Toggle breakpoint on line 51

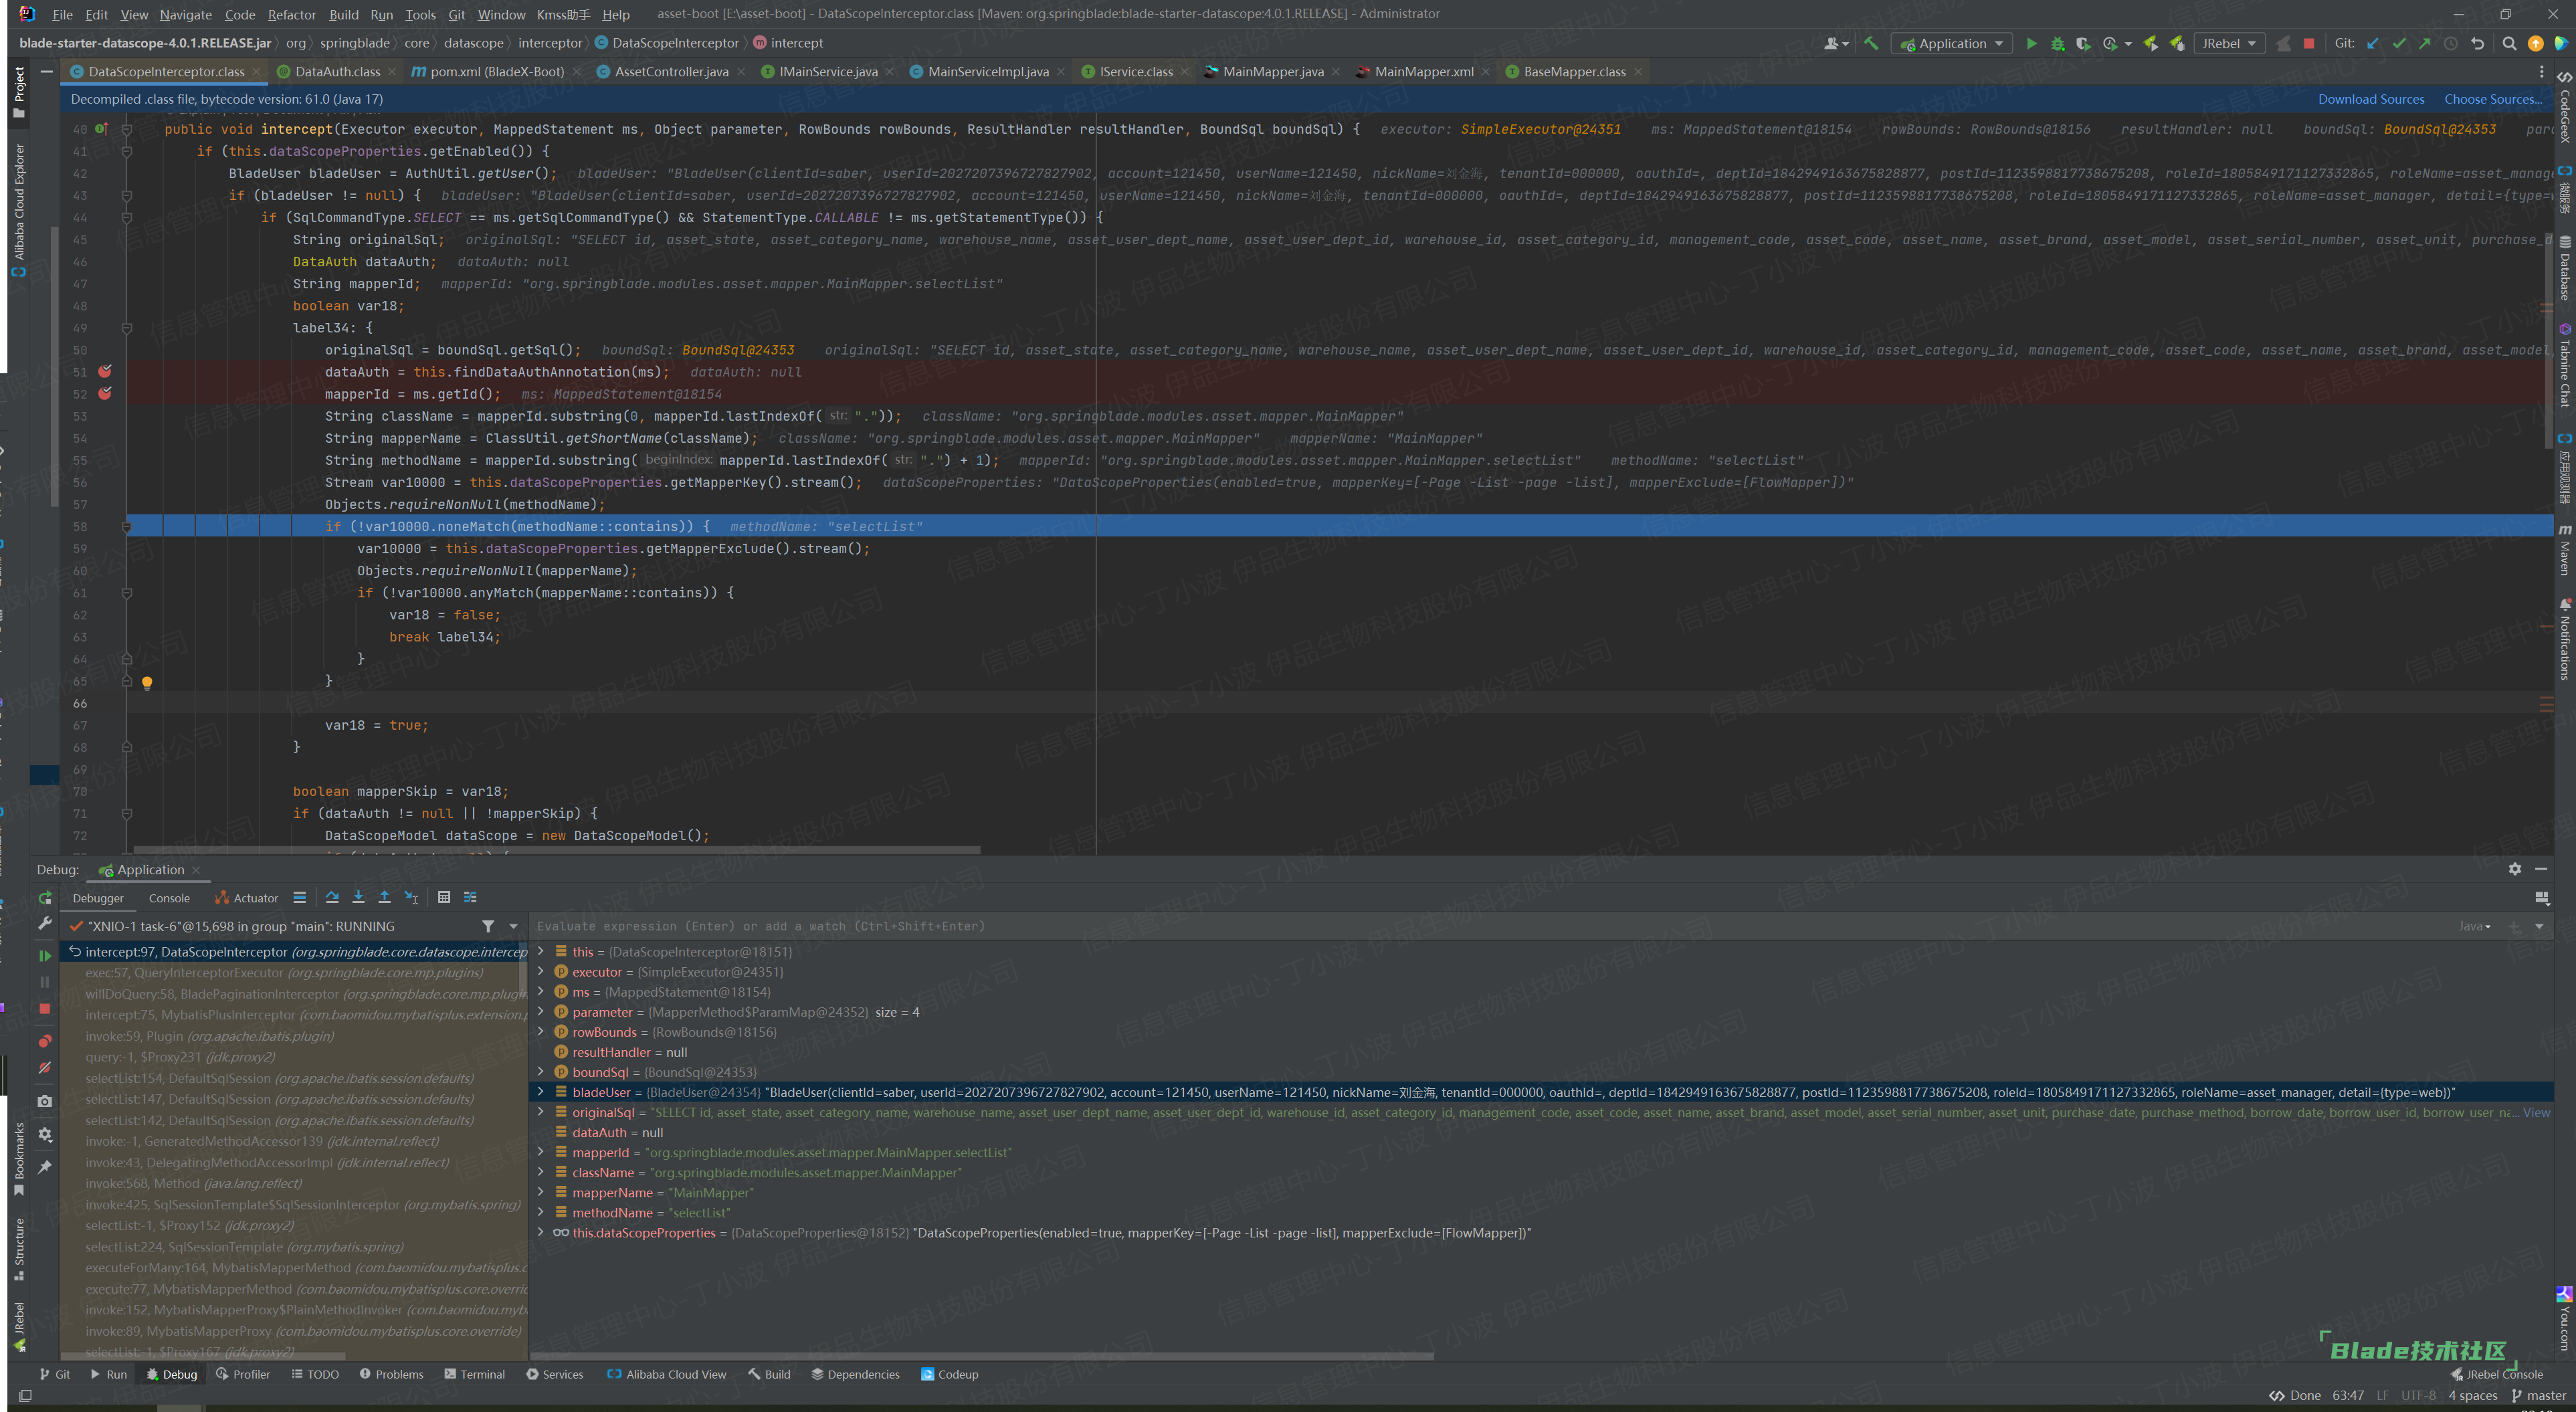[105, 371]
